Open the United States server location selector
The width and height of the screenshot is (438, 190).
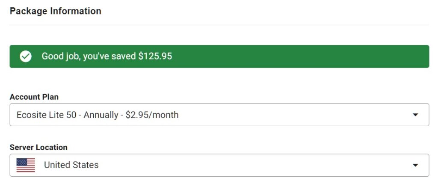click(219, 165)
